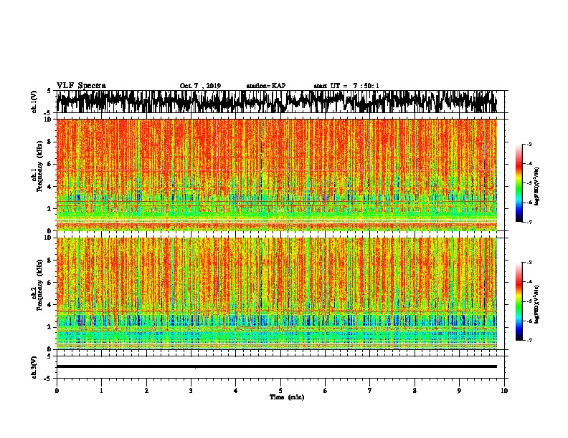Click the 'start UT = 7:50:1' label
This screenshot has width=568, height=438.
pos(346,86)
